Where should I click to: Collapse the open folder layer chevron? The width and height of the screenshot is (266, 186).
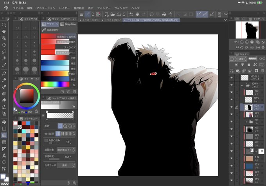click(x=242, y=85)
